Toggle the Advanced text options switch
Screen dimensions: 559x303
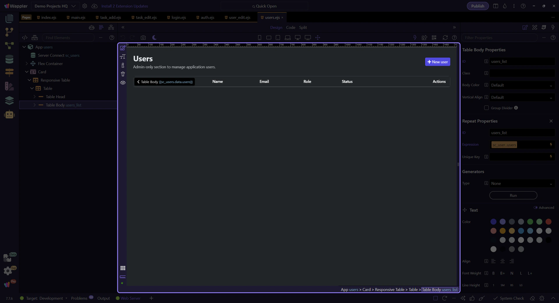535,208
